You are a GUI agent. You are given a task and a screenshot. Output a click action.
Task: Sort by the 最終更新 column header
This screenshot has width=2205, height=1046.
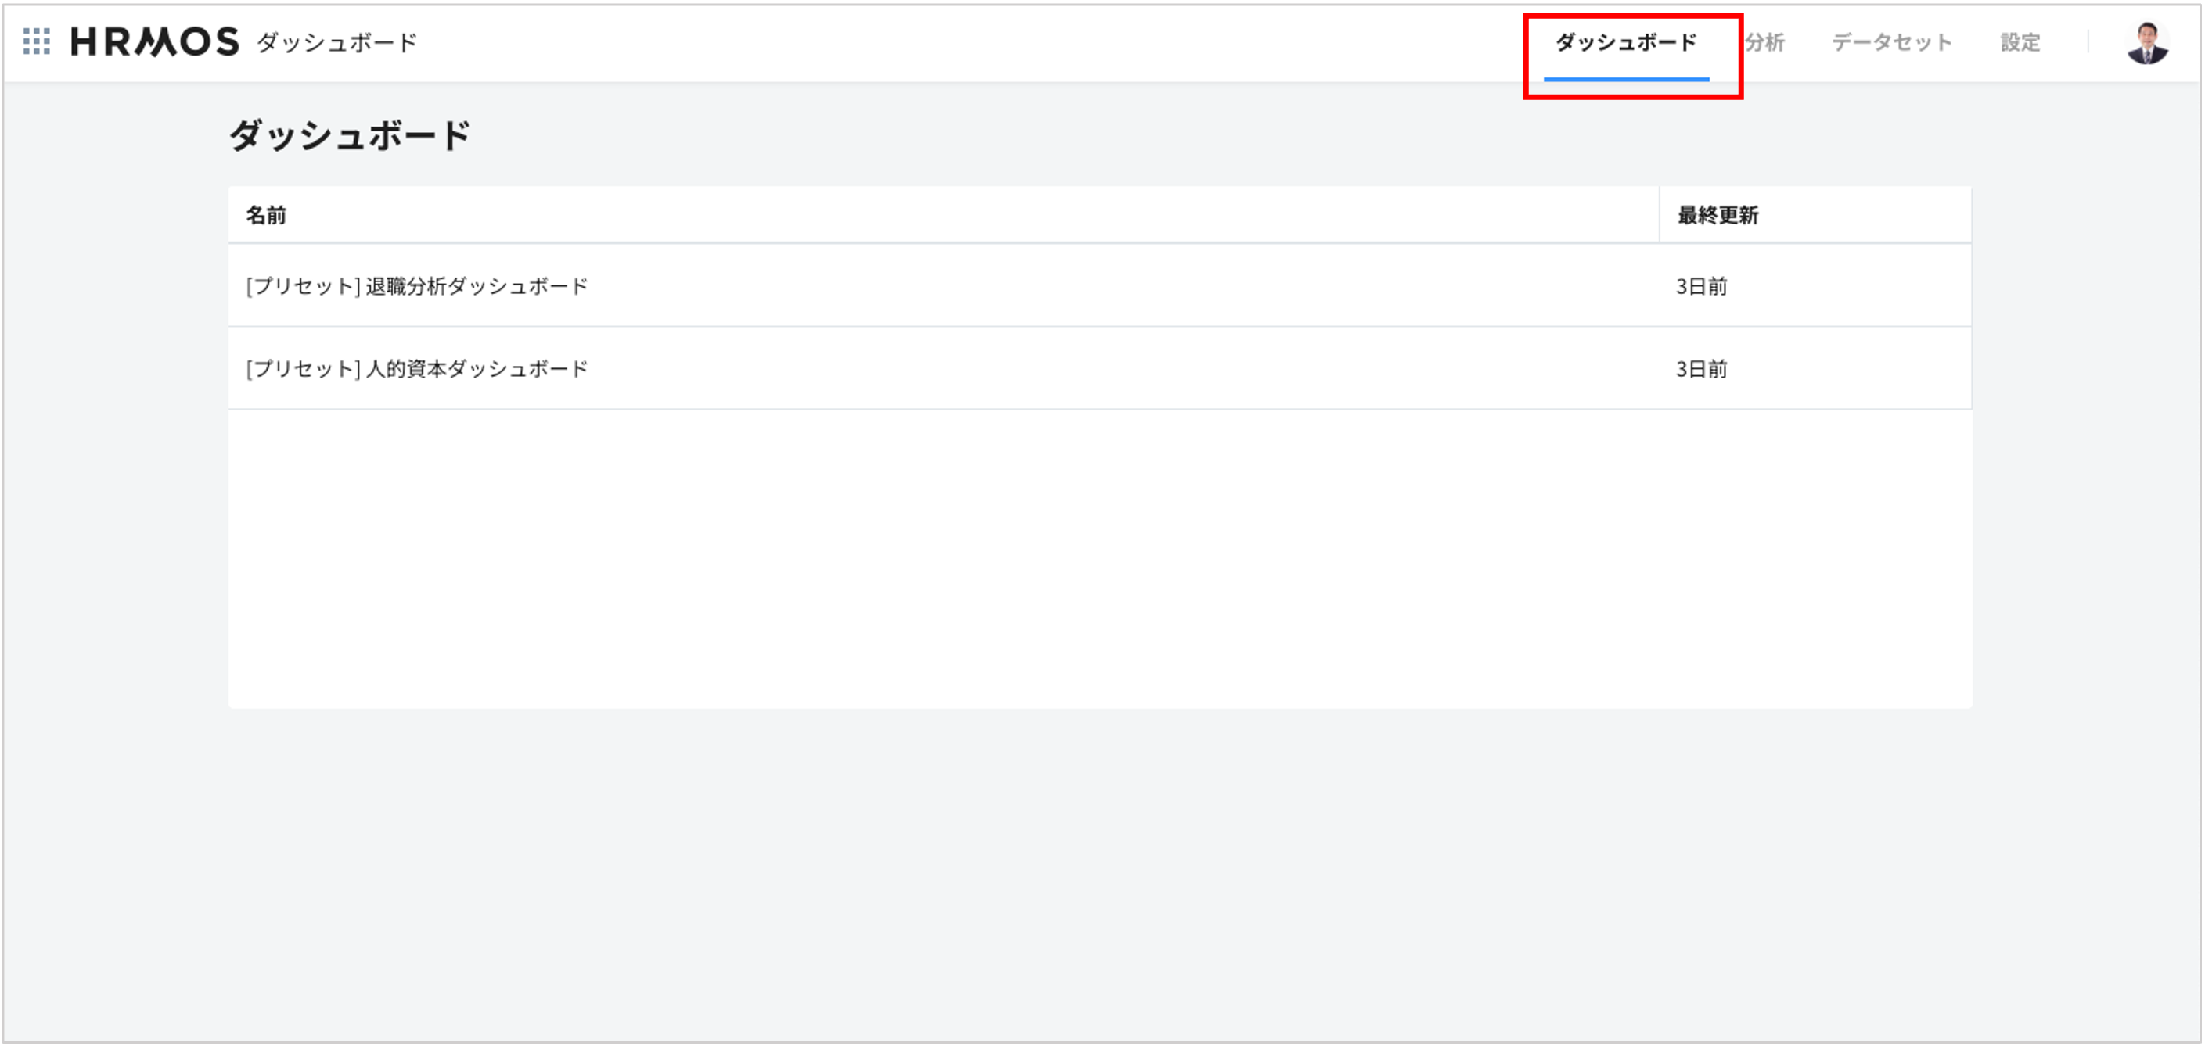[1717, 215]
